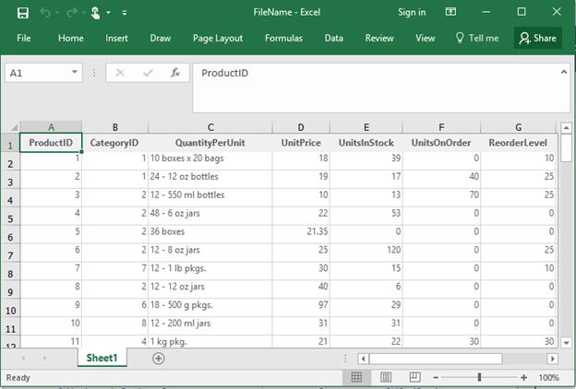Click the Undo arrow icon
576x389 pixels.
[45, 13]
